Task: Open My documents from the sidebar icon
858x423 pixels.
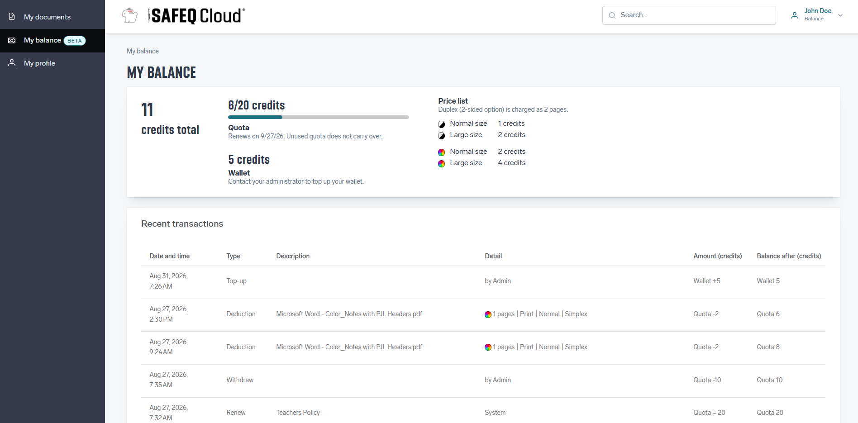Action: coord(12,17)
